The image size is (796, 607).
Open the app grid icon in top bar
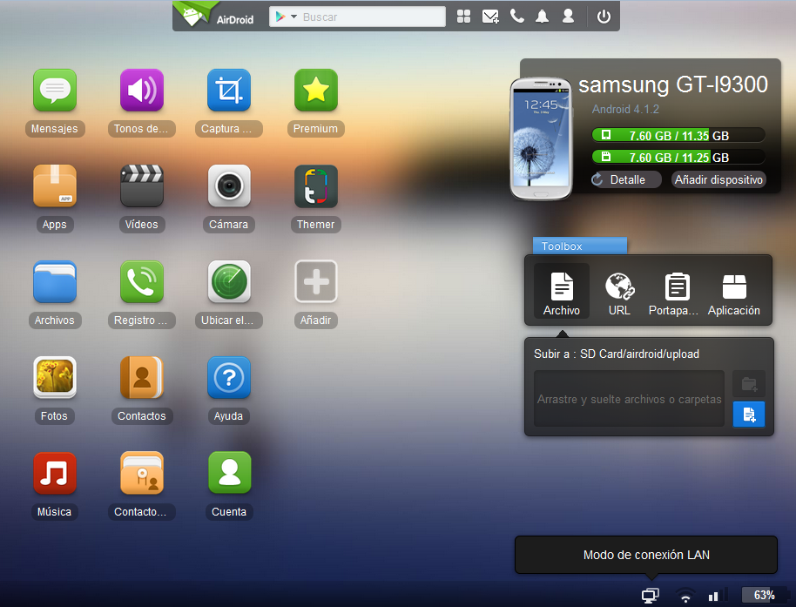(463, 17)
